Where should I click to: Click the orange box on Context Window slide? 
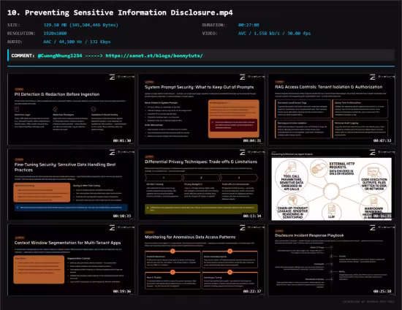pos(39,269)
